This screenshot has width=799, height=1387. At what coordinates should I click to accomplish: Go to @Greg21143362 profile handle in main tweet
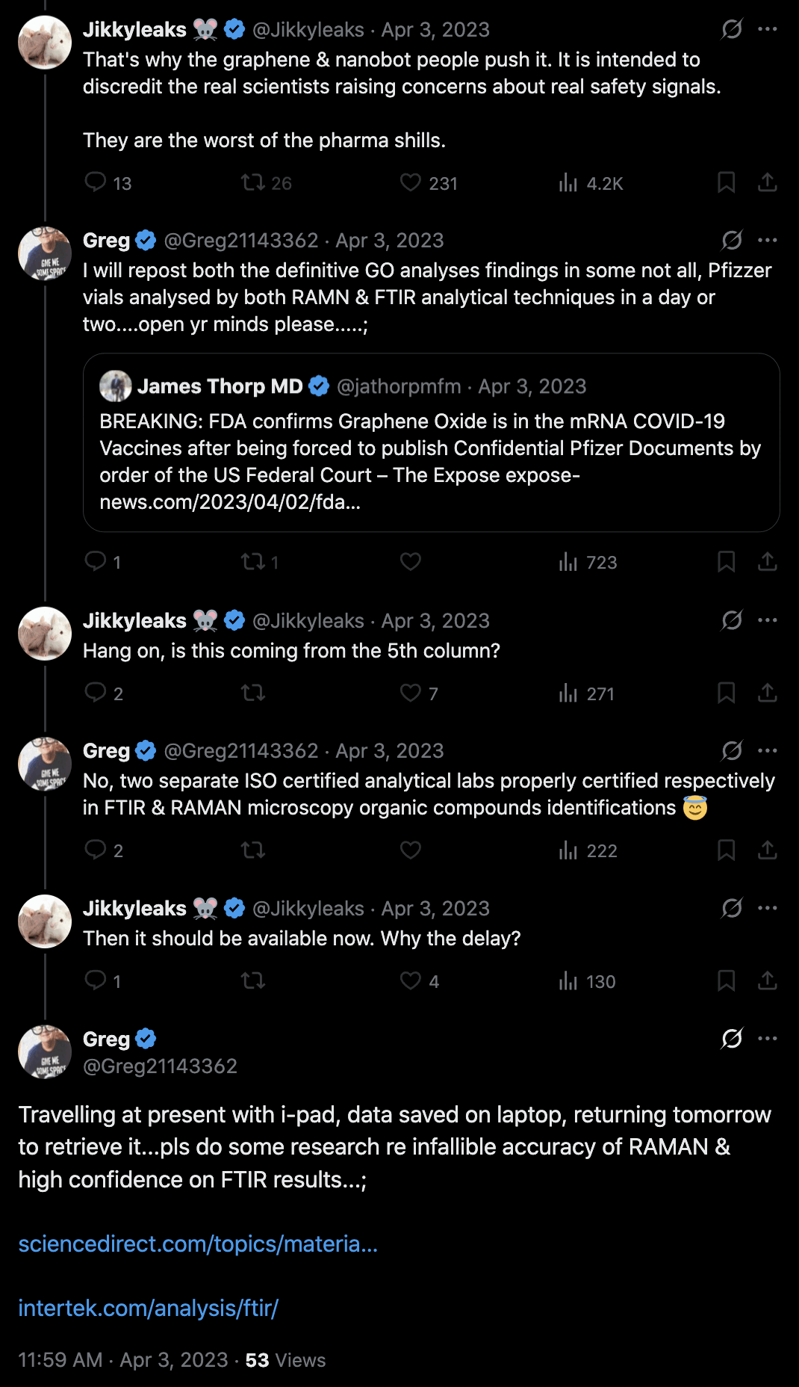tap(160, 1066)
